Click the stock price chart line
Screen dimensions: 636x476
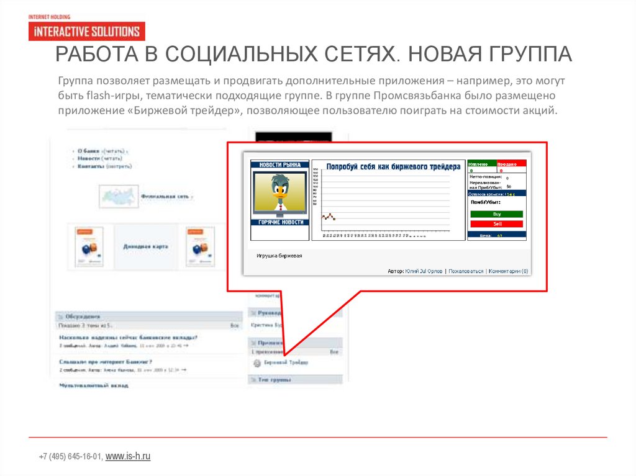328,217
